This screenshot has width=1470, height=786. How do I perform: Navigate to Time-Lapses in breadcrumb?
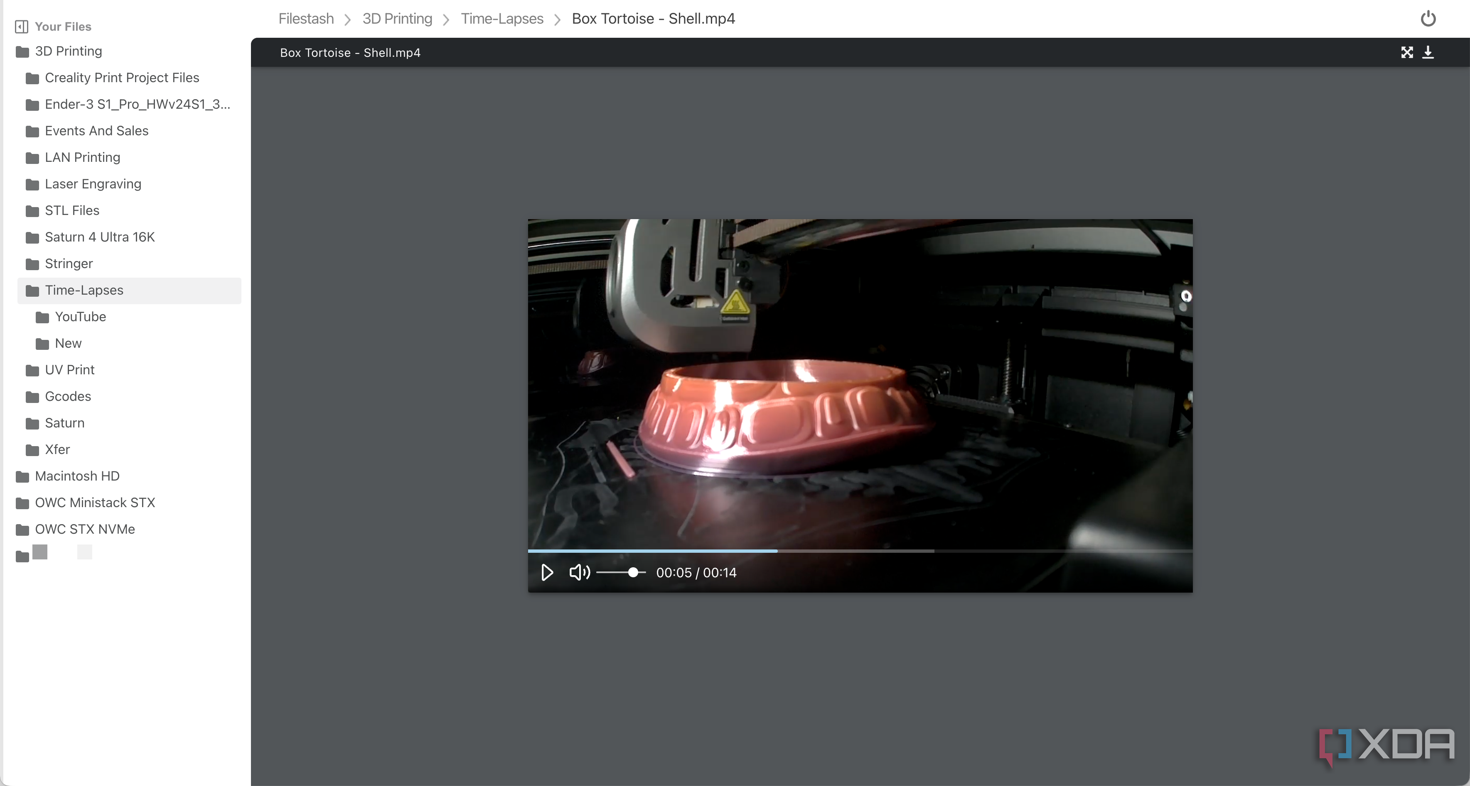(x=501, y=19)
